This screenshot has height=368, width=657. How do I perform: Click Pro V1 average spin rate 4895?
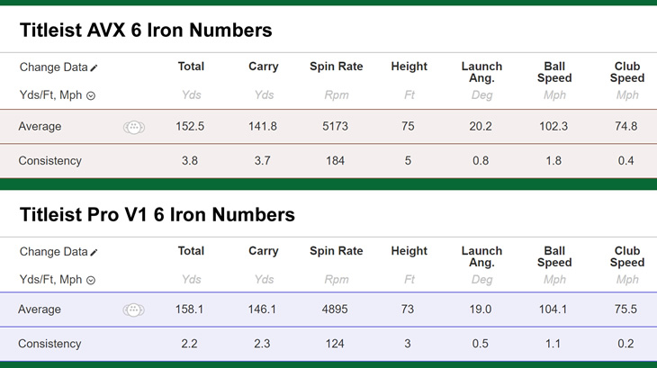click(335, 310)
